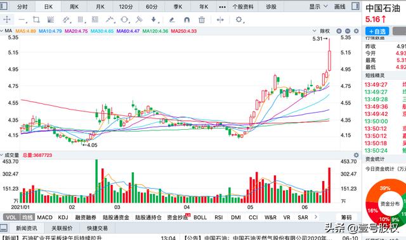
Task: Select the circle drawing tool
Action: click(x=125, y=20)
